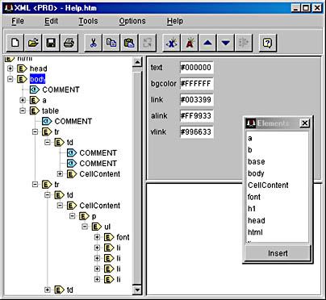The image size is (326, 300).
Task: Print the document with the printer icon
Action: (69, 43)
